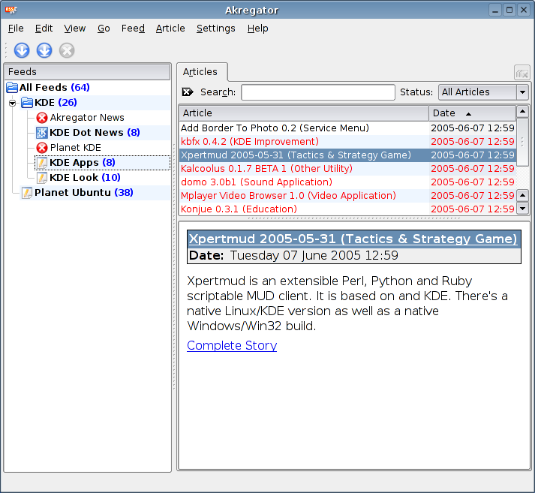Open the Settings menu
The image size is (535, 493).
pos(215,29)
